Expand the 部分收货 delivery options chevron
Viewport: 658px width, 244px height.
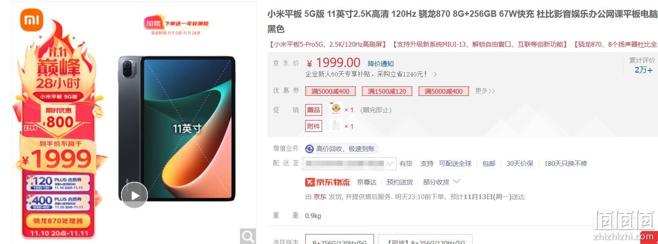pos(456,181)
